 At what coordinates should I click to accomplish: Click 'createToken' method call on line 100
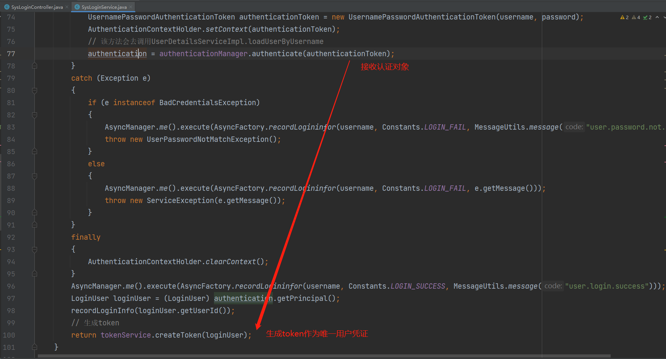pyautogui.click(x=178, y=335)
